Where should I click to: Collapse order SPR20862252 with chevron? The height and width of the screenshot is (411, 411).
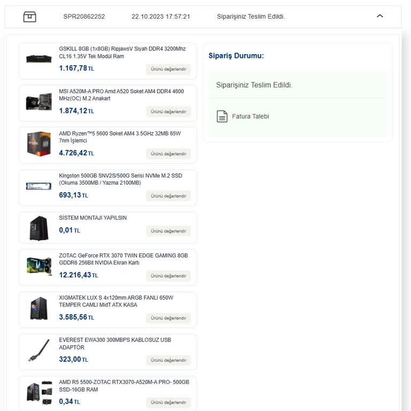(x=379, y=16)
